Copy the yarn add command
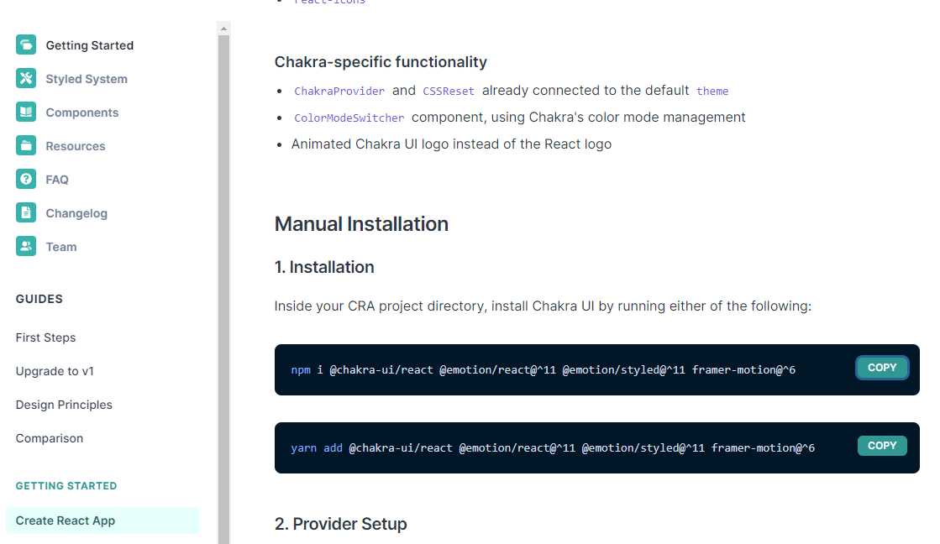940x544 pixels. tap(882, 446)
